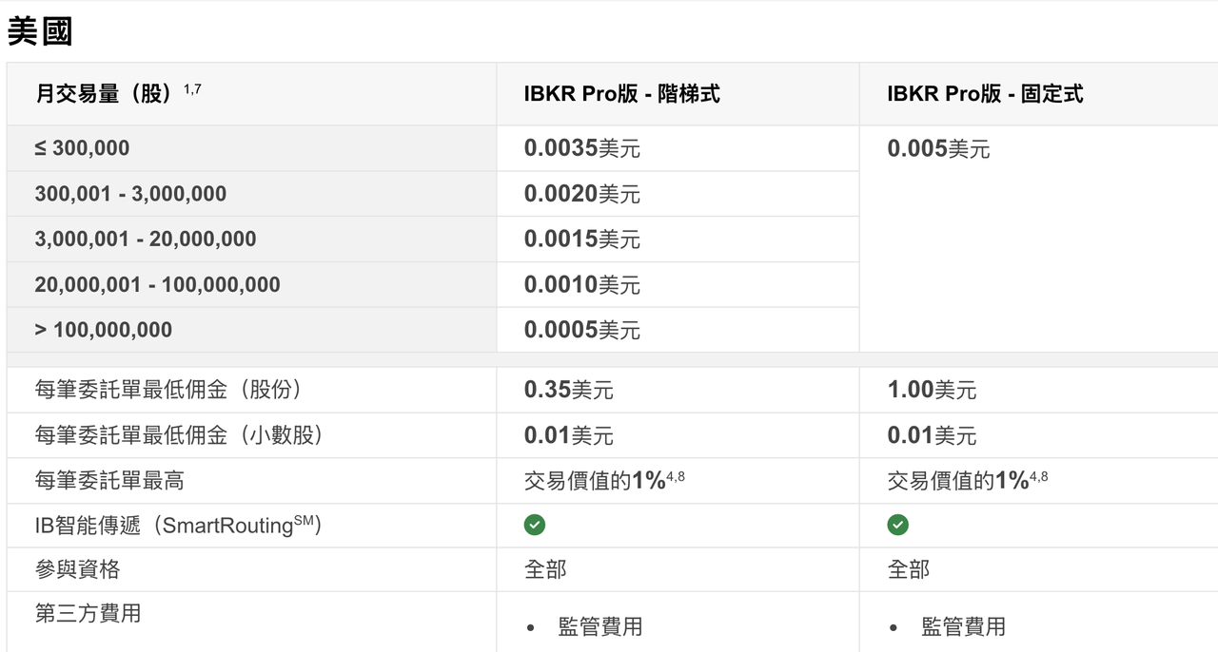The image size is (1218, 652).
Task: Click 交易價值的1% in the 固定式 column
Action: click(958, 481)
